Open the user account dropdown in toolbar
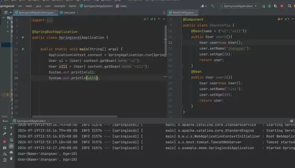Image resolution: width=295 pixels, height=168 pixels. coord(204,6)
